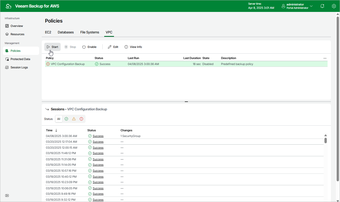This screenshot has height=202, width=340.
Task: Collapse the sidebar navigation panel
Action: 7,196
